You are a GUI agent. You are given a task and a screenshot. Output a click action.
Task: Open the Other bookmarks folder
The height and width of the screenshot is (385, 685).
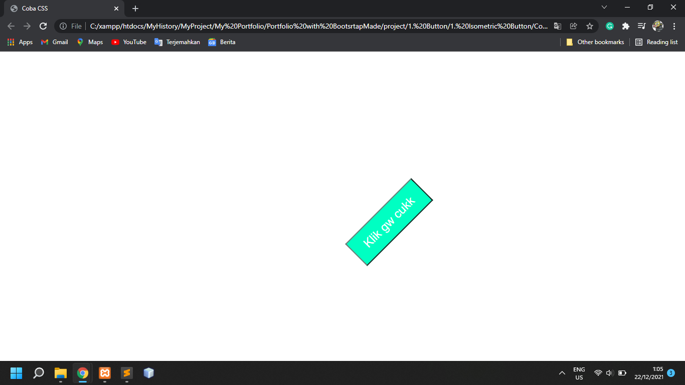point(595,42)
